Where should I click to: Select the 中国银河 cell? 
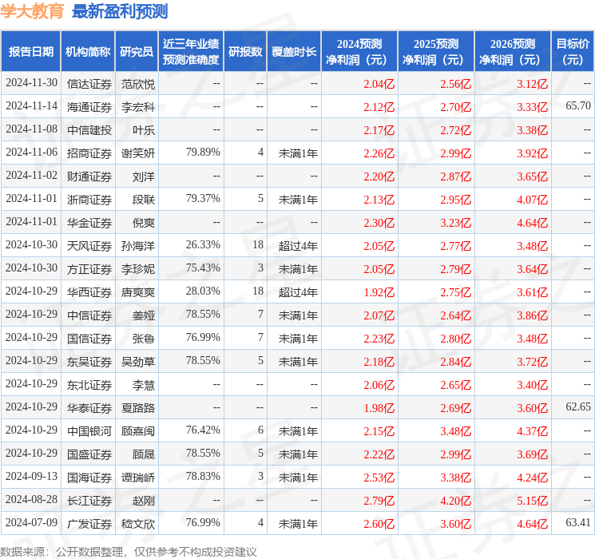point(89,431)
